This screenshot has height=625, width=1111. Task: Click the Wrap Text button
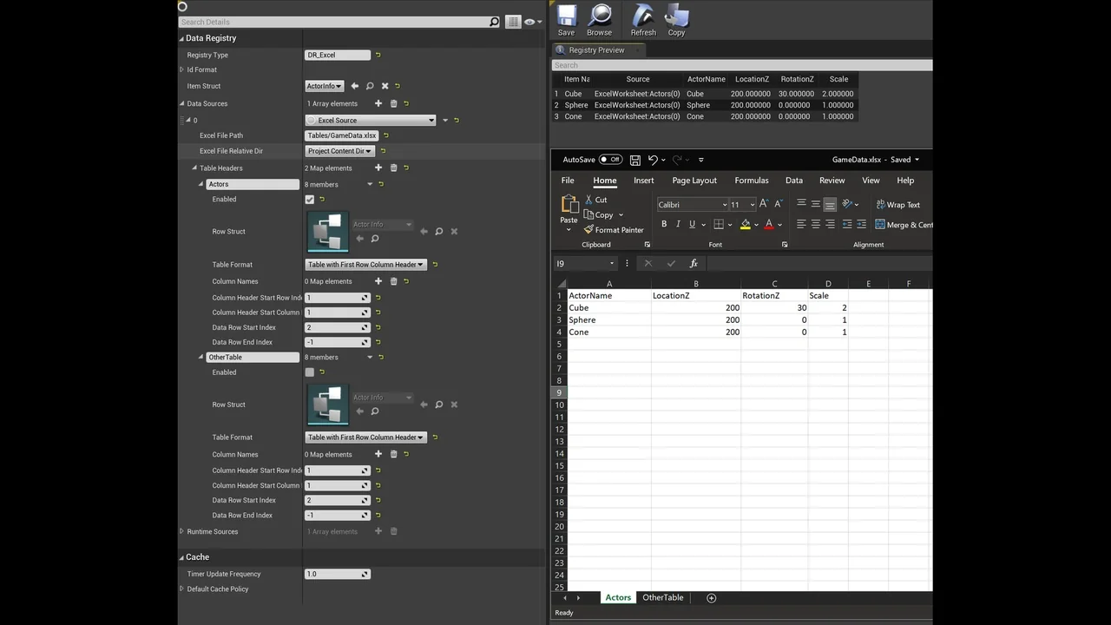point(897,205)
